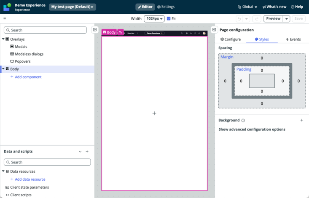Open the hamburger menu below the logo
The width and height of the screenshot is (309, 198).
[x=5, y=18]
